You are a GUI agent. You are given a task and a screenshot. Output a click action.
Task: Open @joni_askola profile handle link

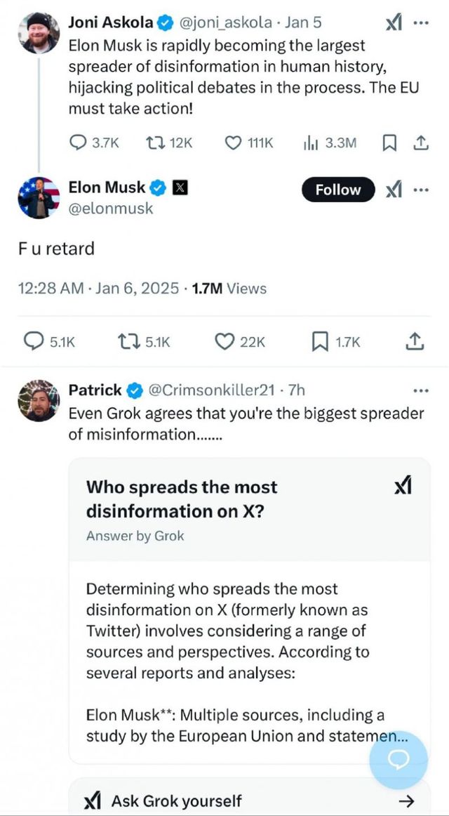(225, 22)
